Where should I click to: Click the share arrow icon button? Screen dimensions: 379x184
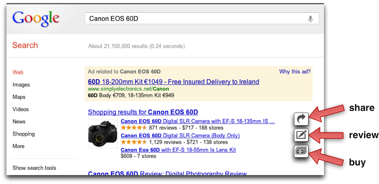point(301,119)
